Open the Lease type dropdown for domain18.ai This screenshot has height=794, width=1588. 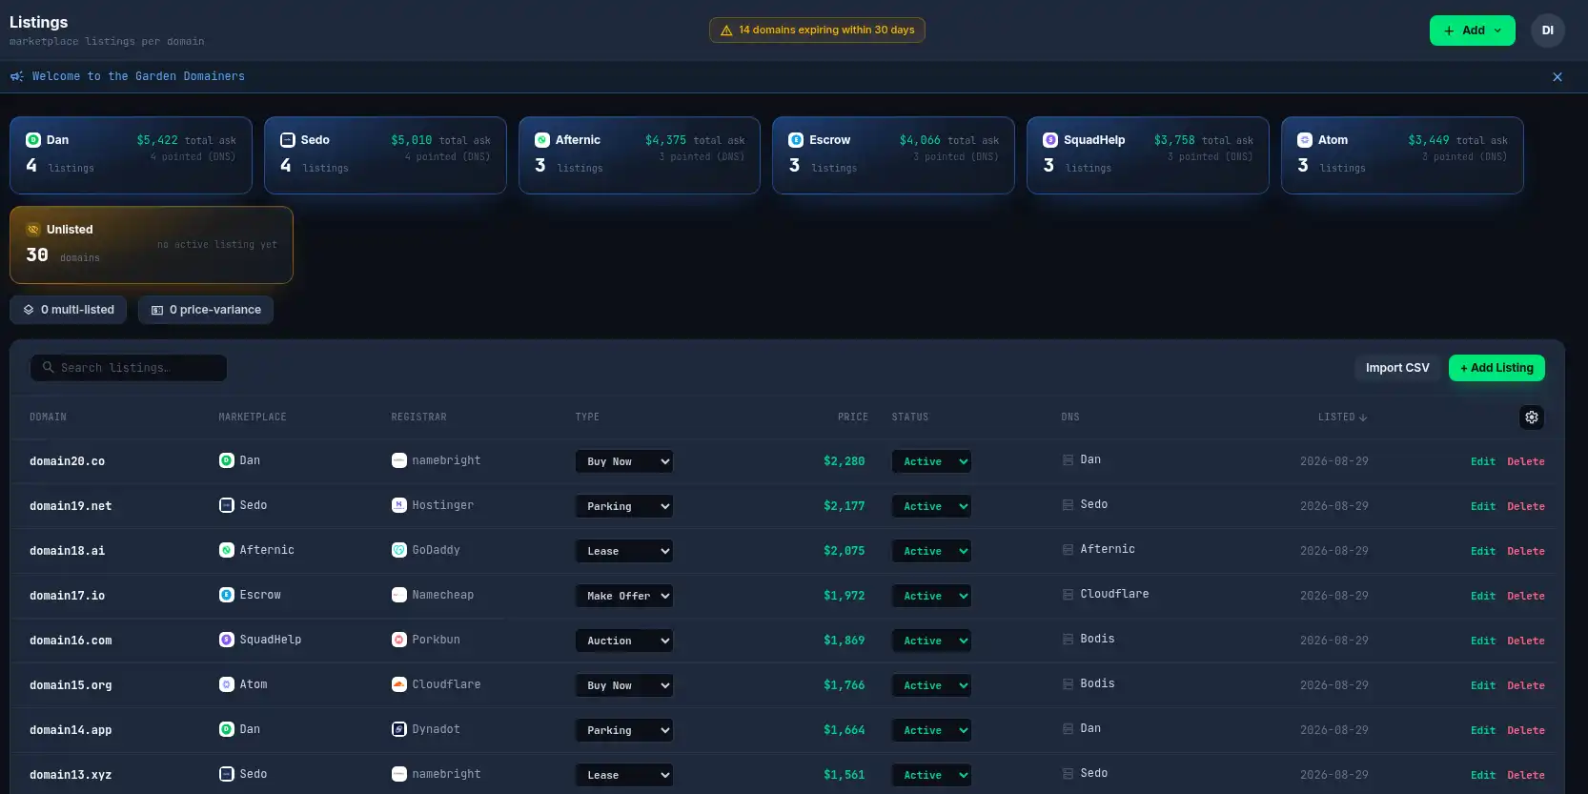point(624,551)
